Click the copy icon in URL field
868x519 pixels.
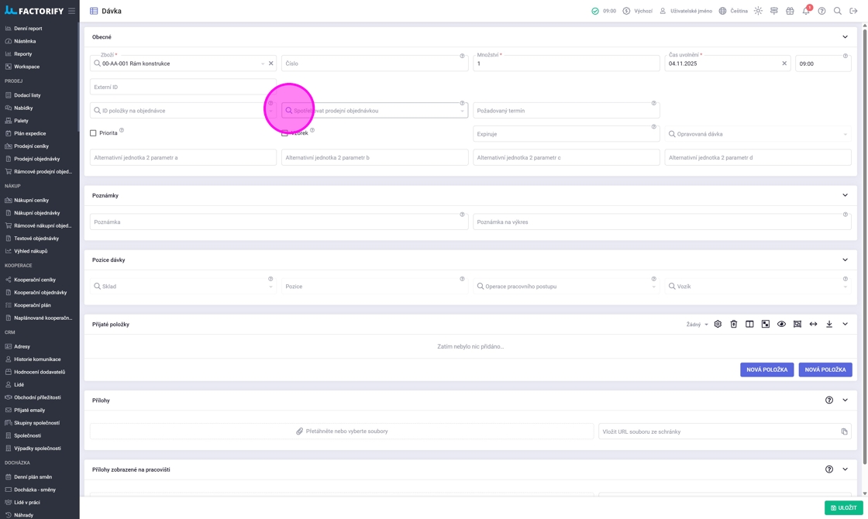(844, 431)
